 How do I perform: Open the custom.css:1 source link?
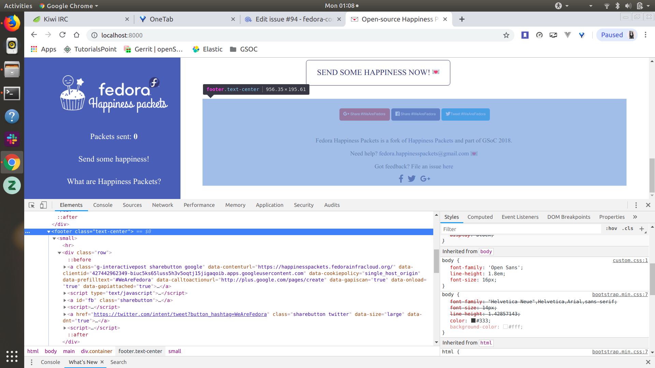pos(630,261)
